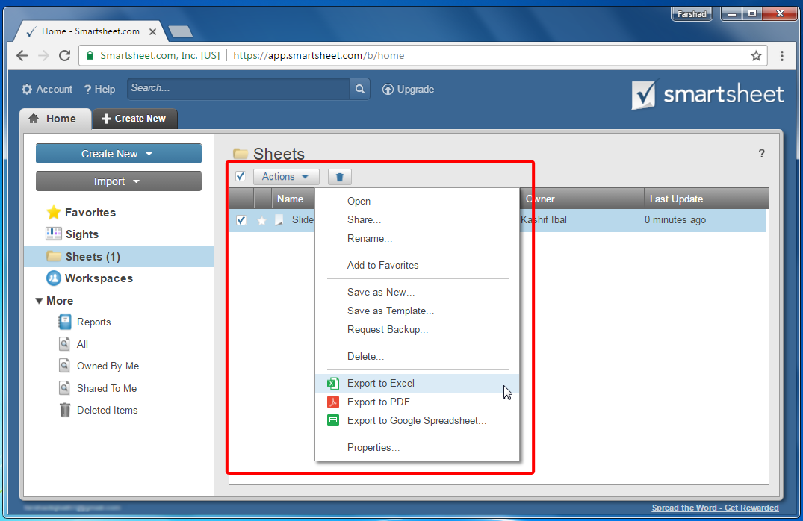
Task: Click the Workspaces globe icon
Action: [x=54, y=278]
